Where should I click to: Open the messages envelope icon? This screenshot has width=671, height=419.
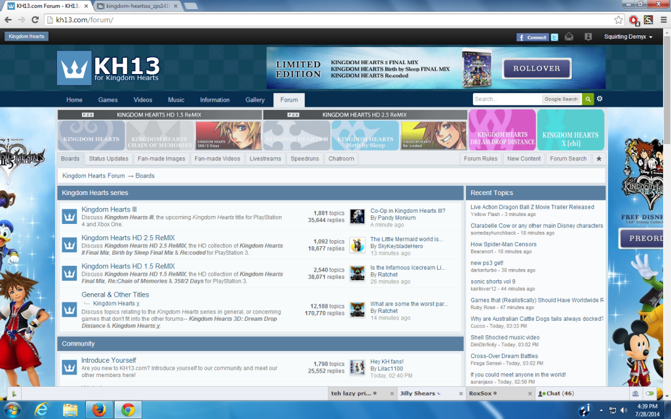[x=569, y=37]
